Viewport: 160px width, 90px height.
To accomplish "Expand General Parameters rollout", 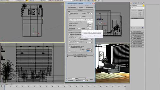I will pos(137,32).
